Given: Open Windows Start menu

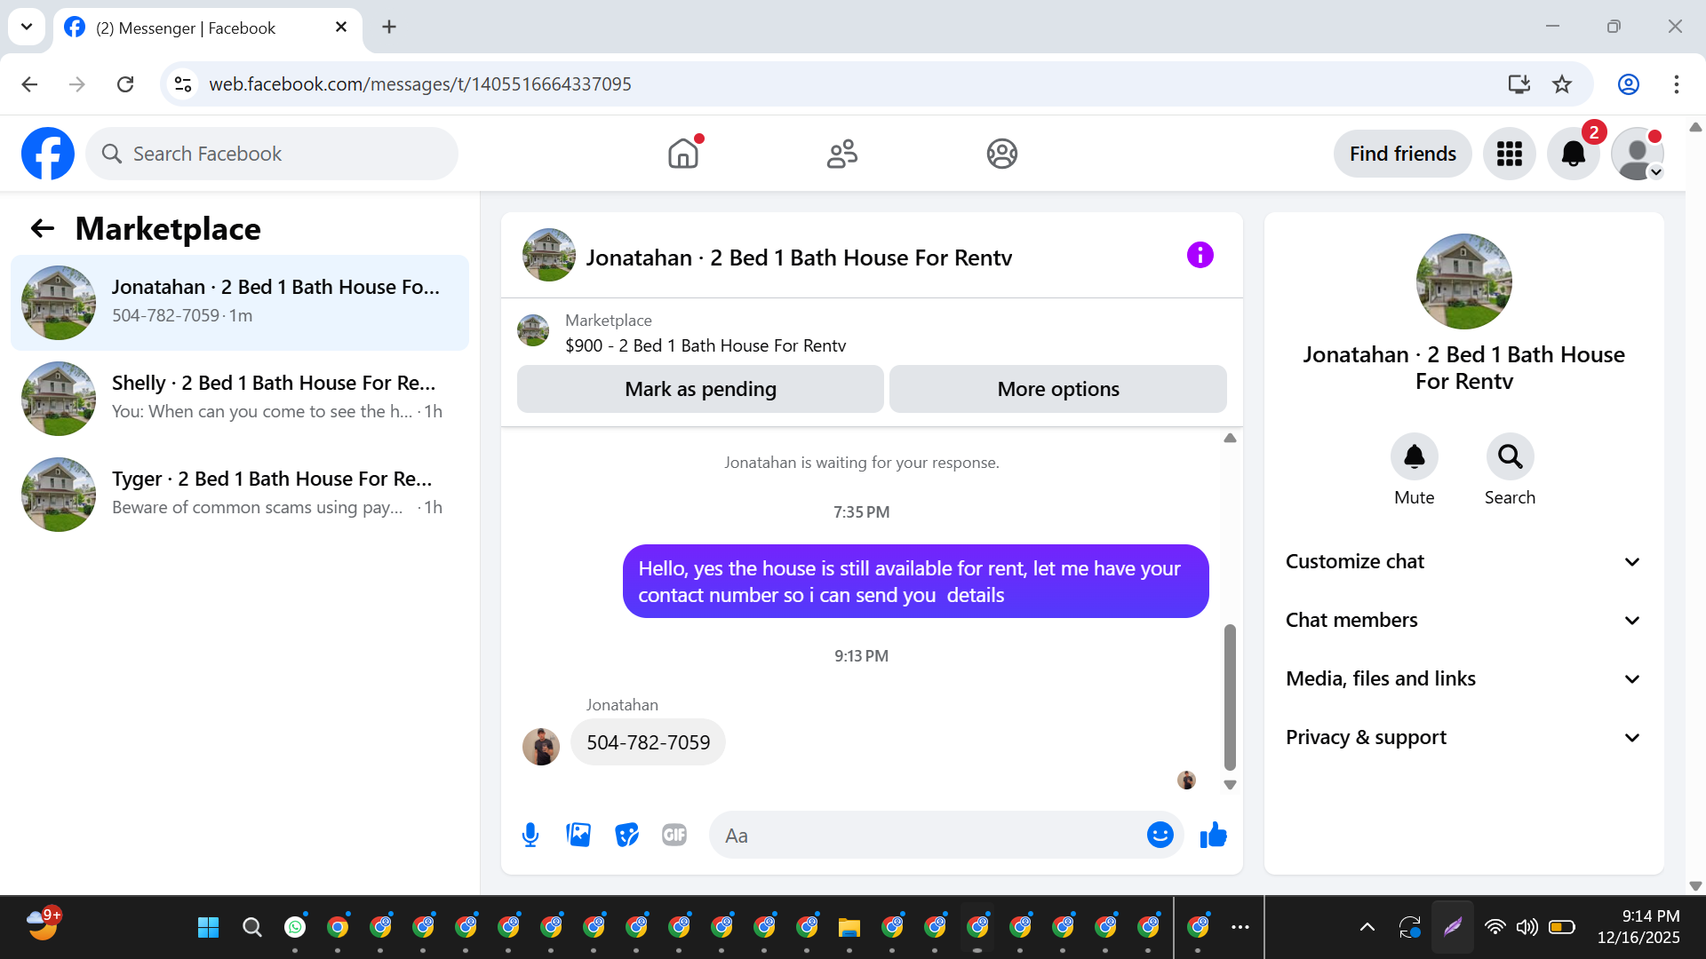Looking at the screenshot, I should [x=209, y=927].
